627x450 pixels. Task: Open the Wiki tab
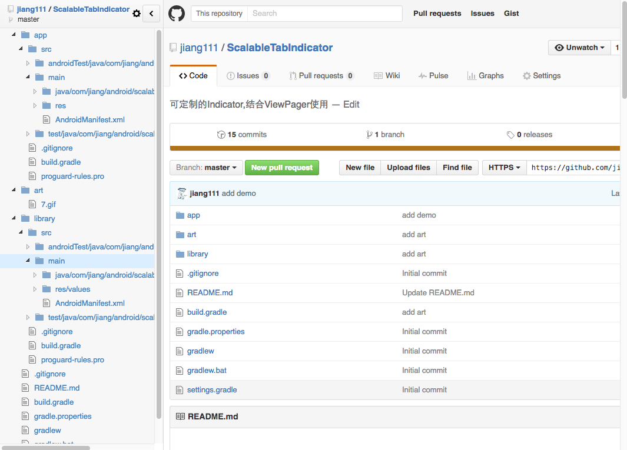387,75
